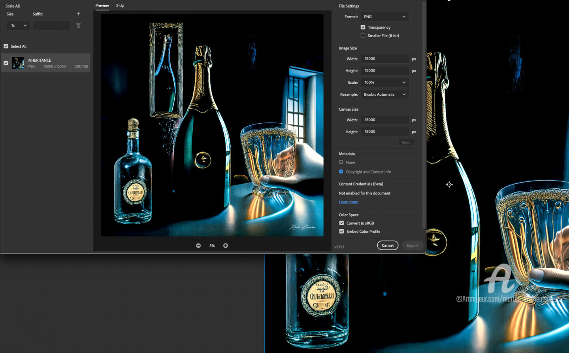Toggle the Select All checkbox
Screen dimensions: 569x353
(6, 46)
